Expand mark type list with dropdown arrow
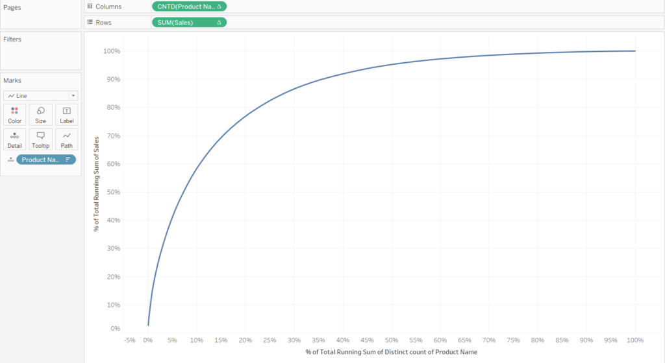Screen dimensions: 665x363 (73, 96)
